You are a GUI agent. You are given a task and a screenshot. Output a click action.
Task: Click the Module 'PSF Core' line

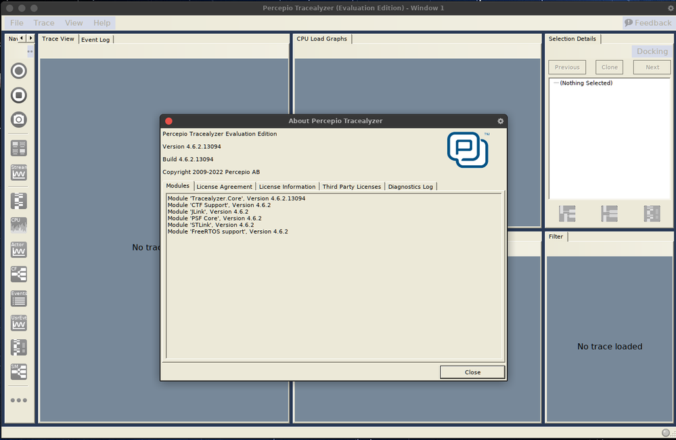215,218
